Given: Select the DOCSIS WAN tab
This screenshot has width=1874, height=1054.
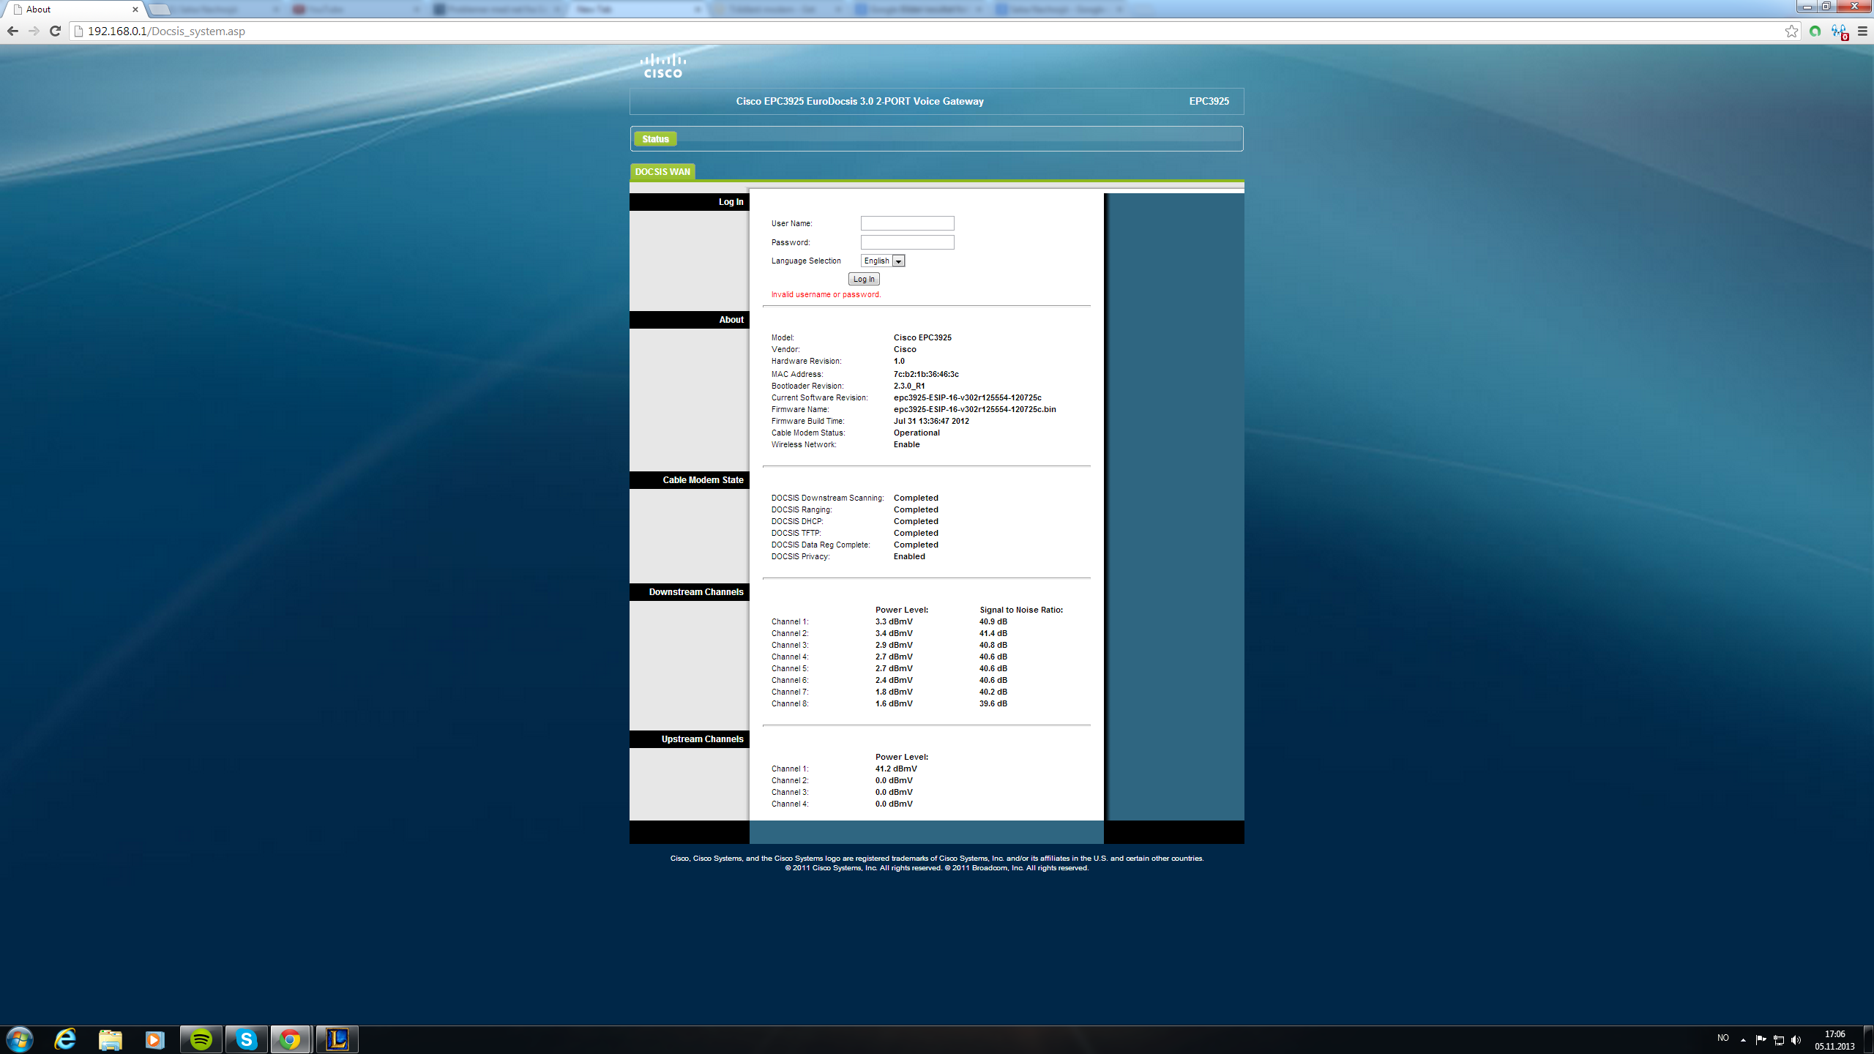Looking at the screenshot, I should [662, 172].
